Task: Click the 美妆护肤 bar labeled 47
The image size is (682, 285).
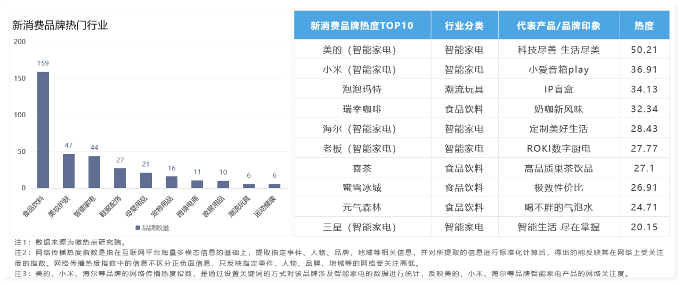Action: click(x=69, y=171)
